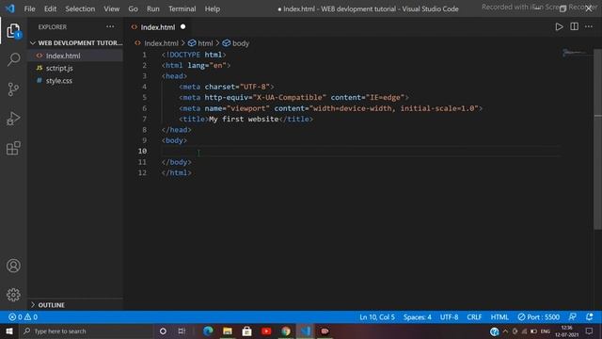Open the Extensions view

[x=13, y=148]
